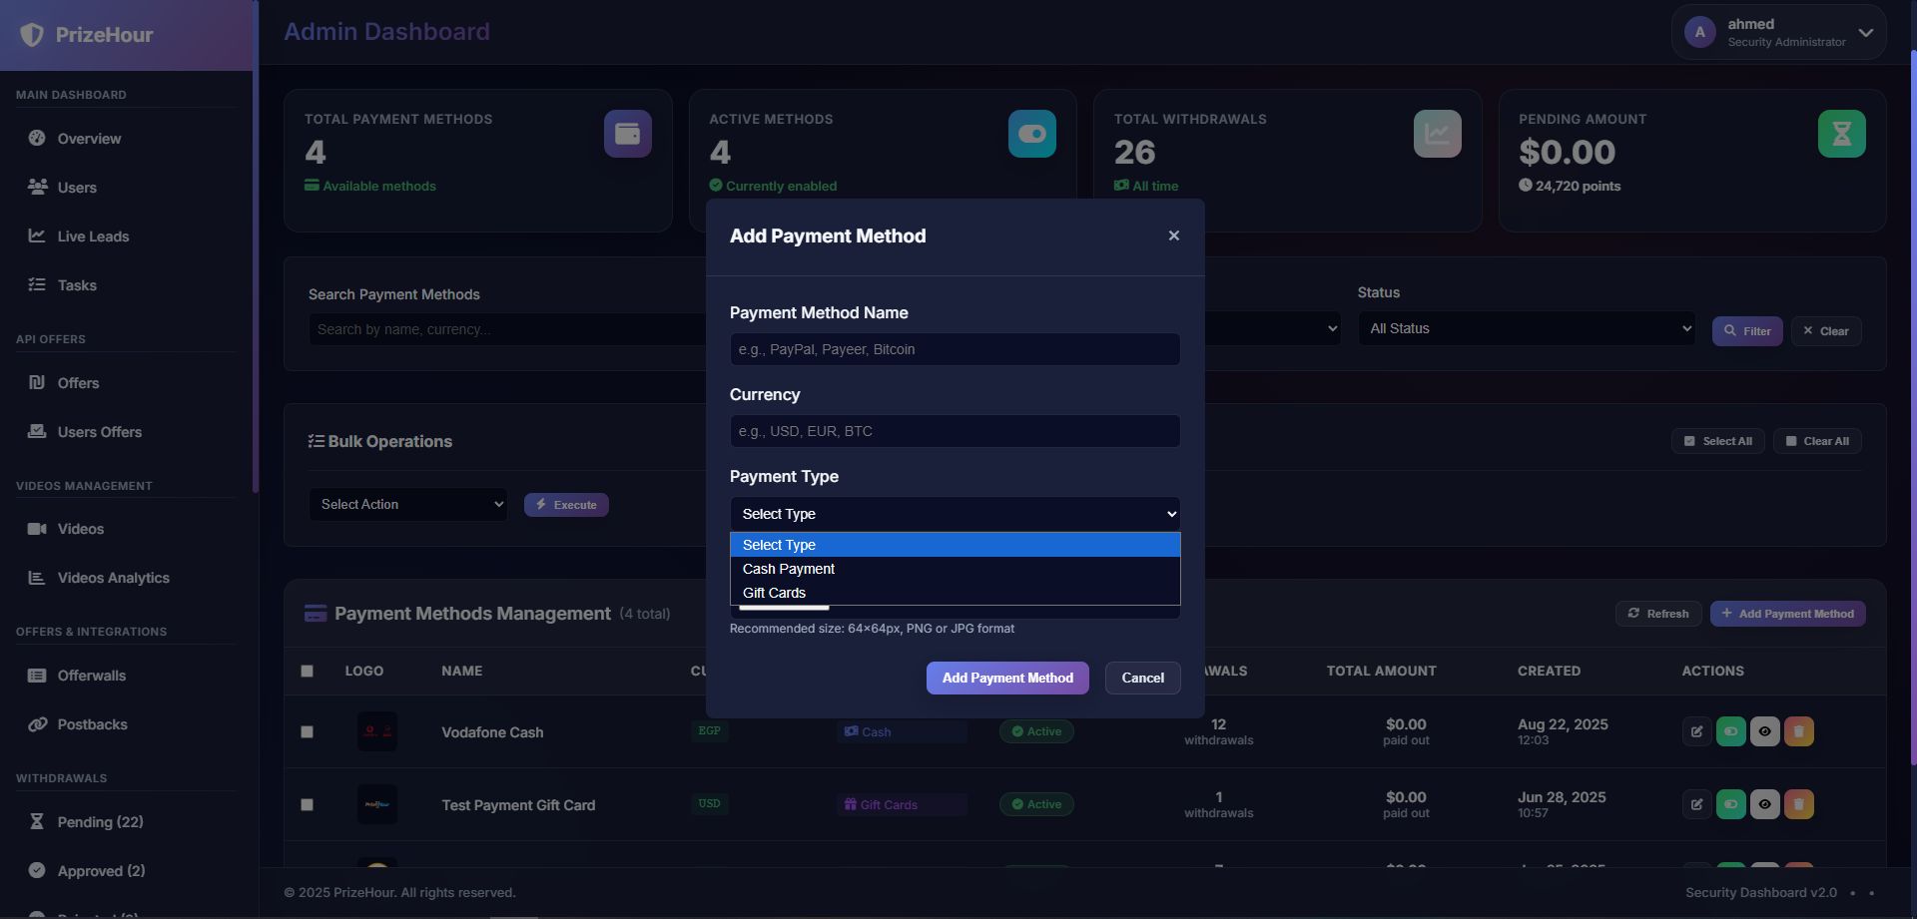Image resolution: width=1917 pixels, height=919 pixels.
Task: Click the edit icon for Test Payment Gift Card
Action: coord(1696,804)
